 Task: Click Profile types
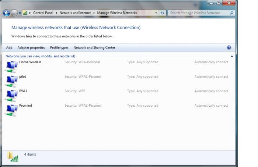(59, 47)
